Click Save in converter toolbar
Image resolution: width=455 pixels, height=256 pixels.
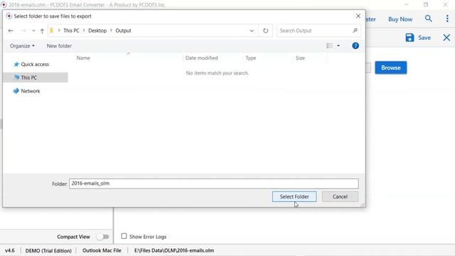tap(418, 38)
